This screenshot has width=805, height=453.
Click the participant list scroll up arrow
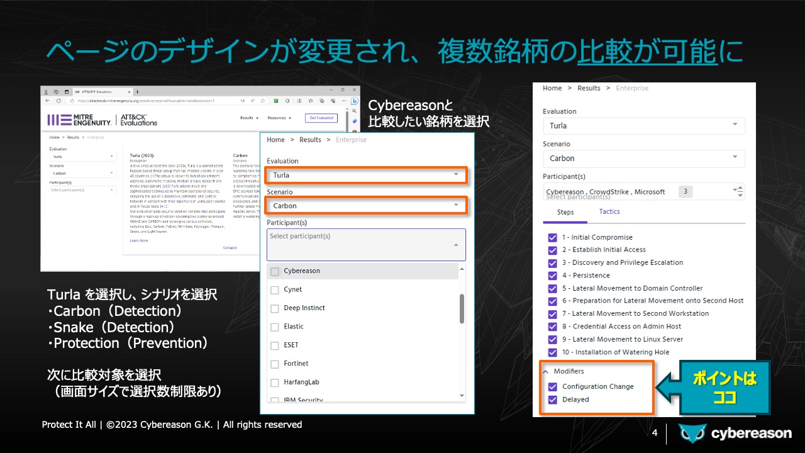462,269
